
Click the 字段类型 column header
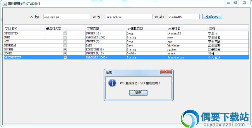pos(106,28)
